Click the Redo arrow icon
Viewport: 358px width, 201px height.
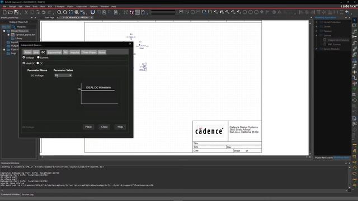49,12
